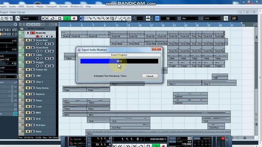The image size is (262, 147).
Task: Toggle monitor on Drum Beat track
Action: click(41, 44)
